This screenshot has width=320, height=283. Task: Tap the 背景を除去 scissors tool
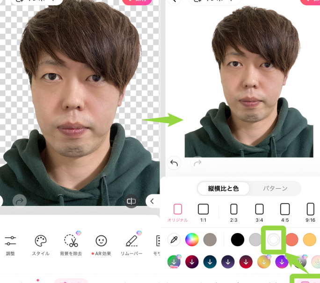tap(71, 245)
